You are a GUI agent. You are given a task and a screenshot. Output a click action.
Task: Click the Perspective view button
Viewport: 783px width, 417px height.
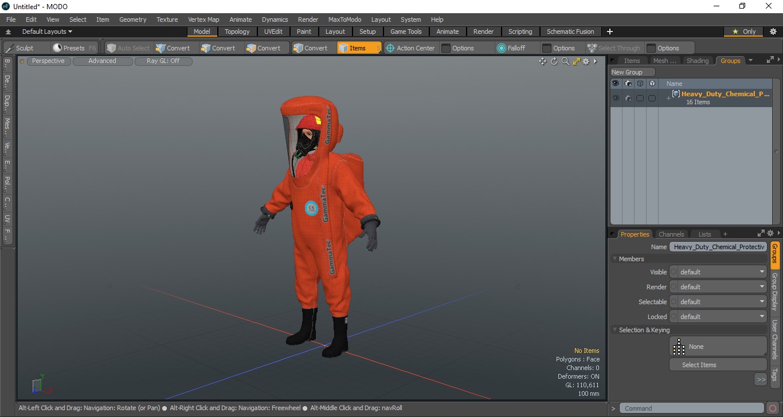[48, 61]
